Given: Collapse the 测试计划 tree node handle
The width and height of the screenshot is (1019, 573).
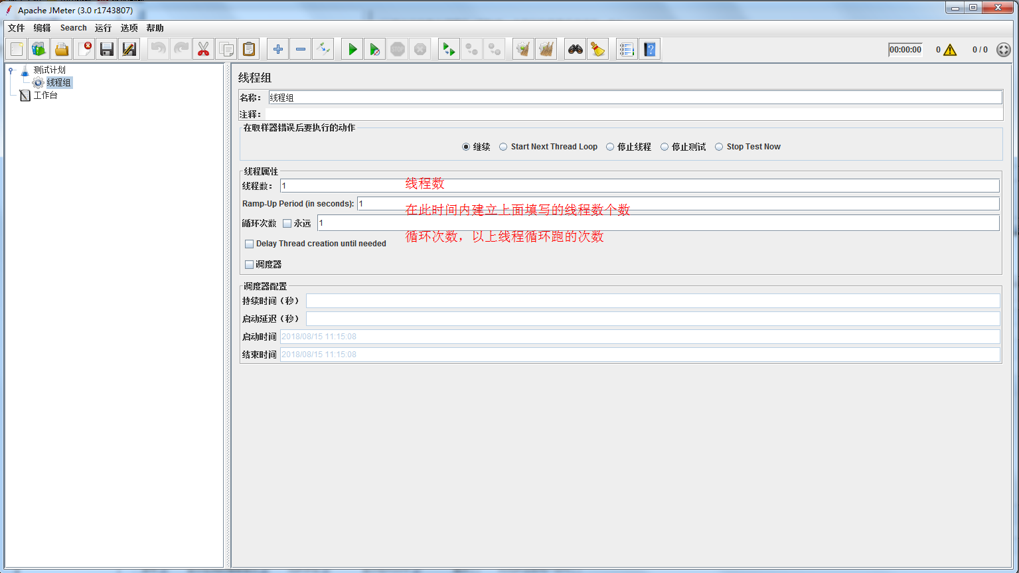Looking at the screenshot, I should (x=11, y=70).
